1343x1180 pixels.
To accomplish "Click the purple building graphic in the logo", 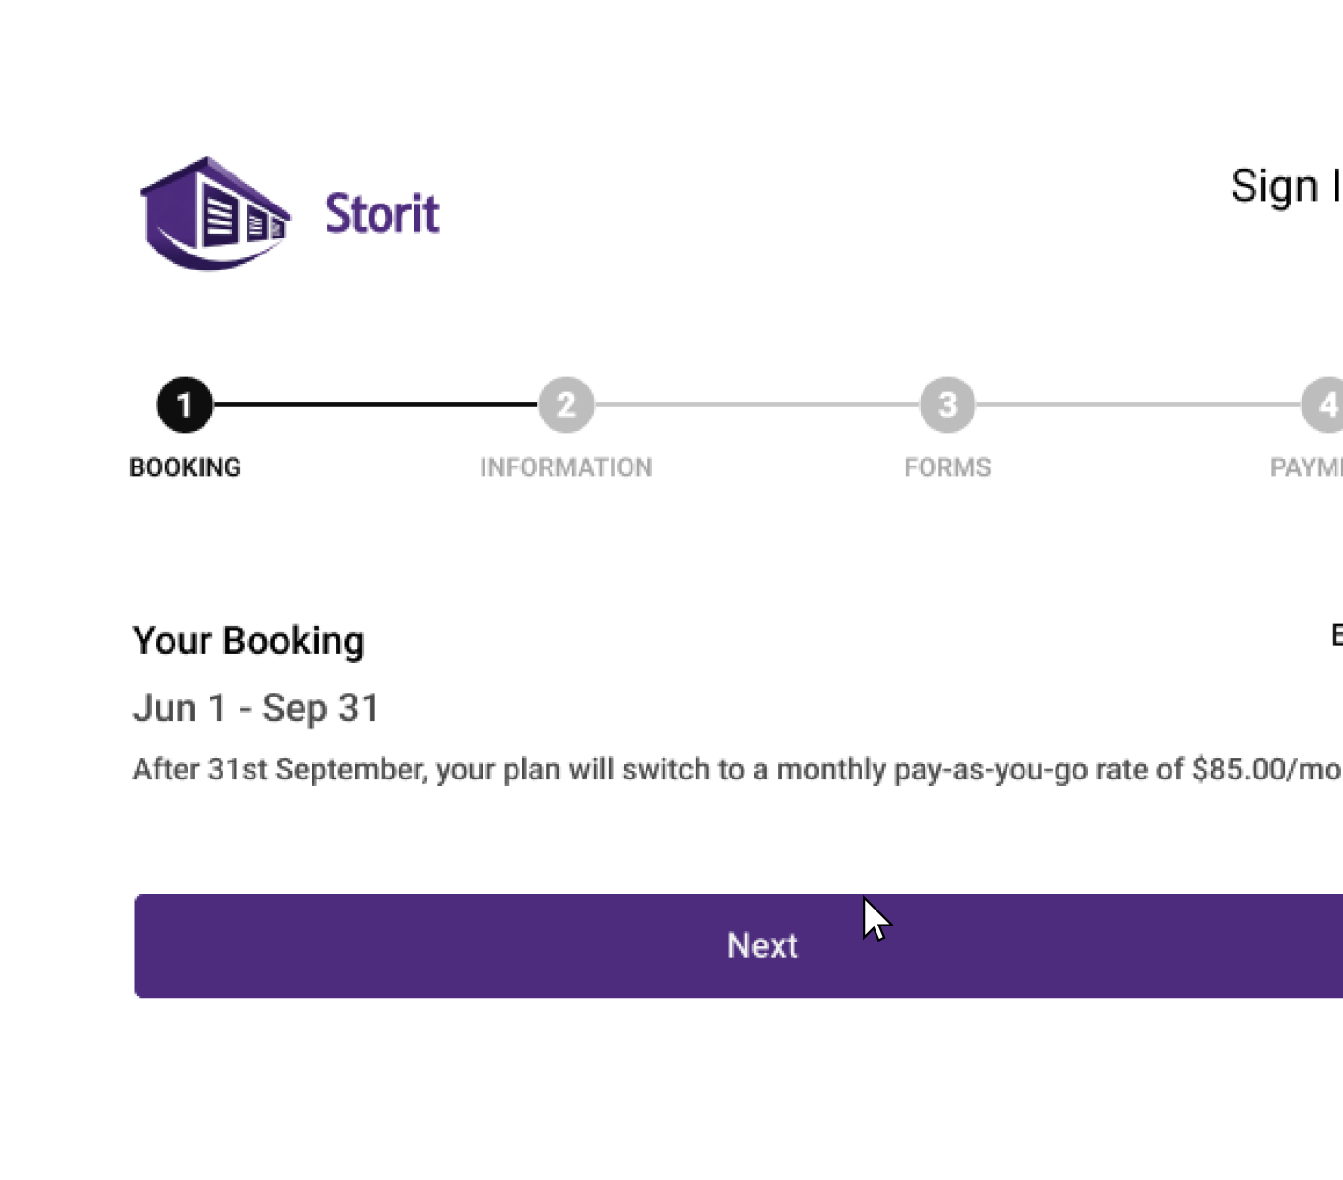I will pos(215,212).
